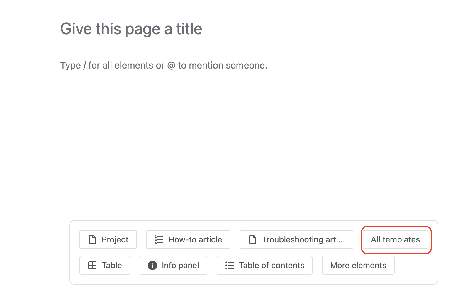475x291 pixels.
Task: Click the Table grid icon
Action: point(92,265)
